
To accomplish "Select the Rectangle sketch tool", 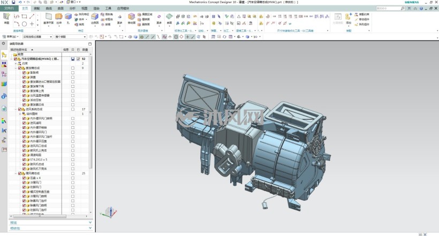I will tap(24, 17).
